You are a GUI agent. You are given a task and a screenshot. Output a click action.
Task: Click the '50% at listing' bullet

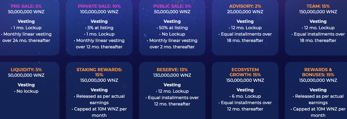coord(172,28)
